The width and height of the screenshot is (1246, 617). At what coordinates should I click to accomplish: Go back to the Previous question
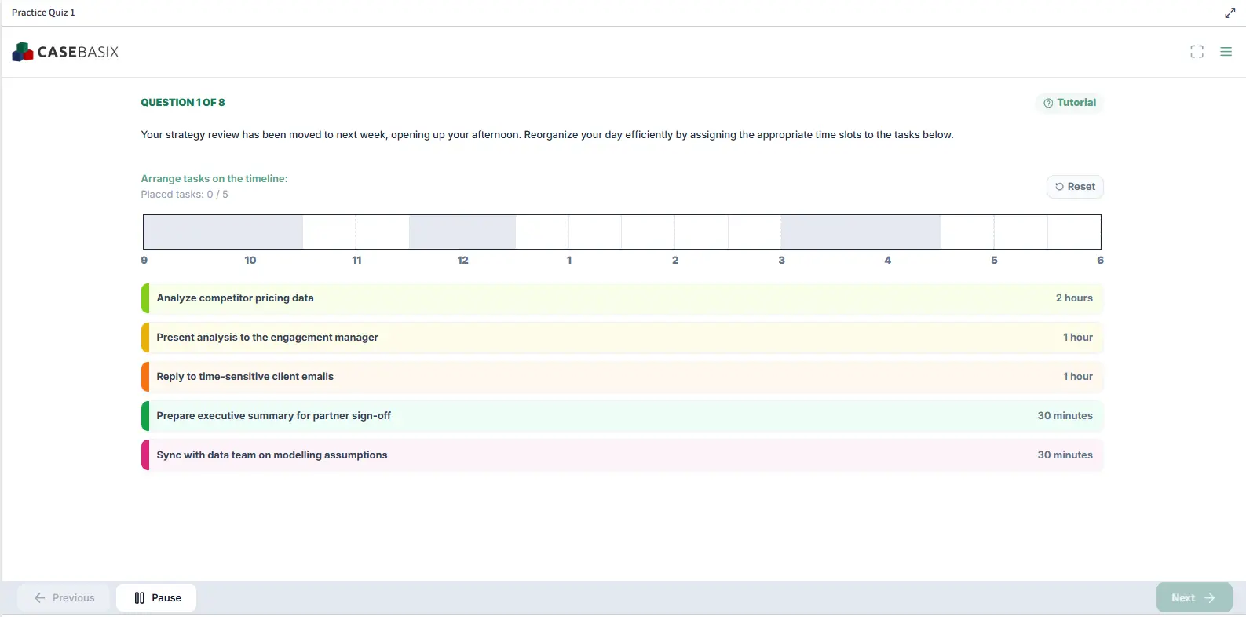tap(64, 597)
